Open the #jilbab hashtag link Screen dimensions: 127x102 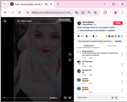[113, 27]
